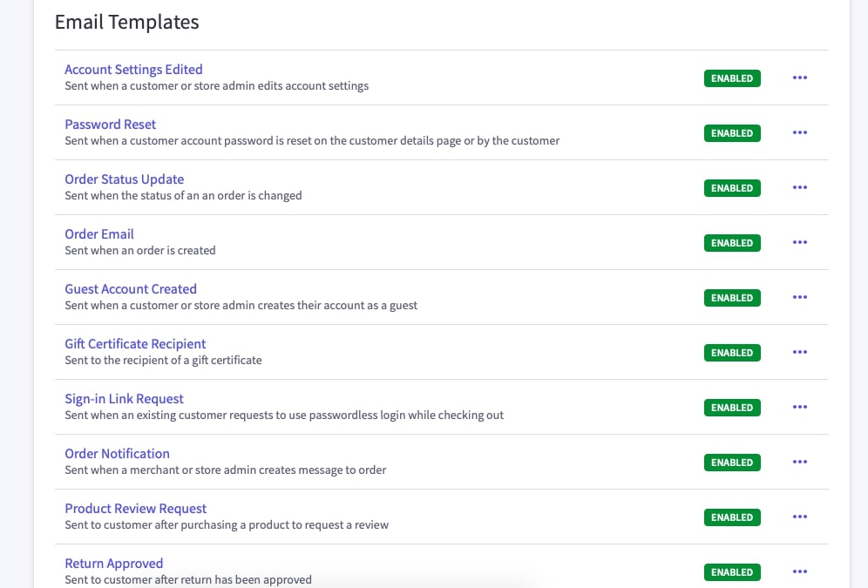
Task: Open the Password Reset template
Action: point(110,125)
